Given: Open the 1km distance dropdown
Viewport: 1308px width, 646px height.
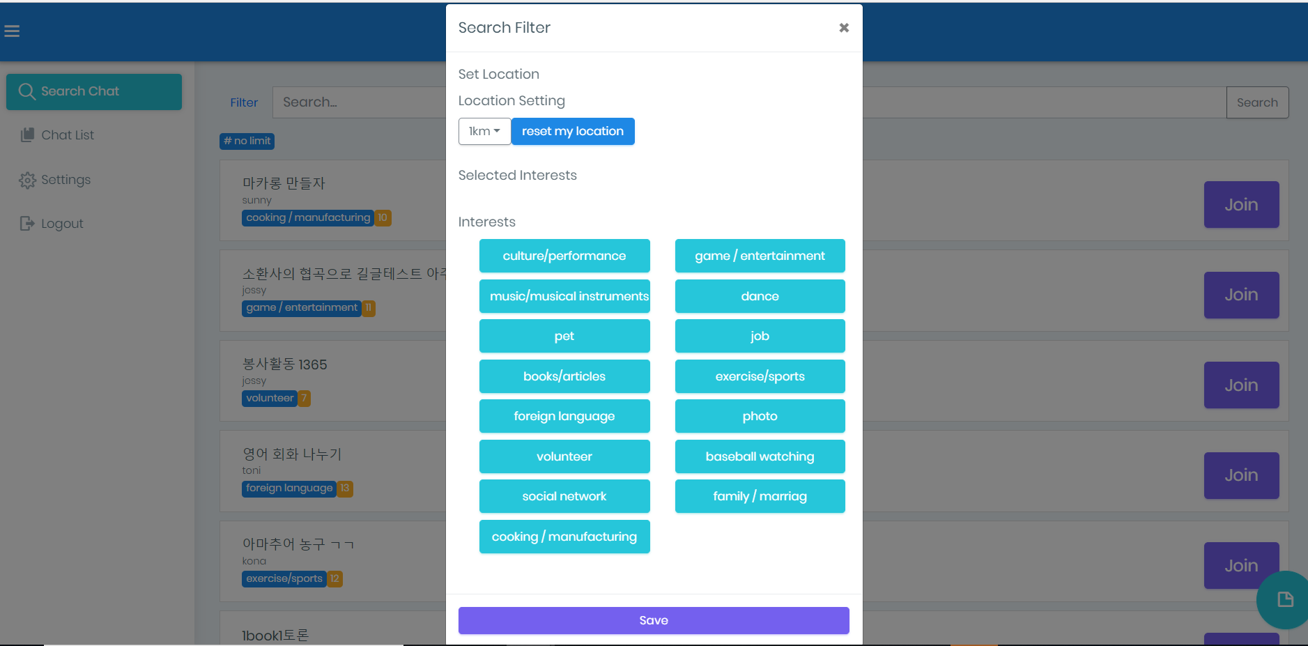Looking at the screenshot, I should 484,131.
